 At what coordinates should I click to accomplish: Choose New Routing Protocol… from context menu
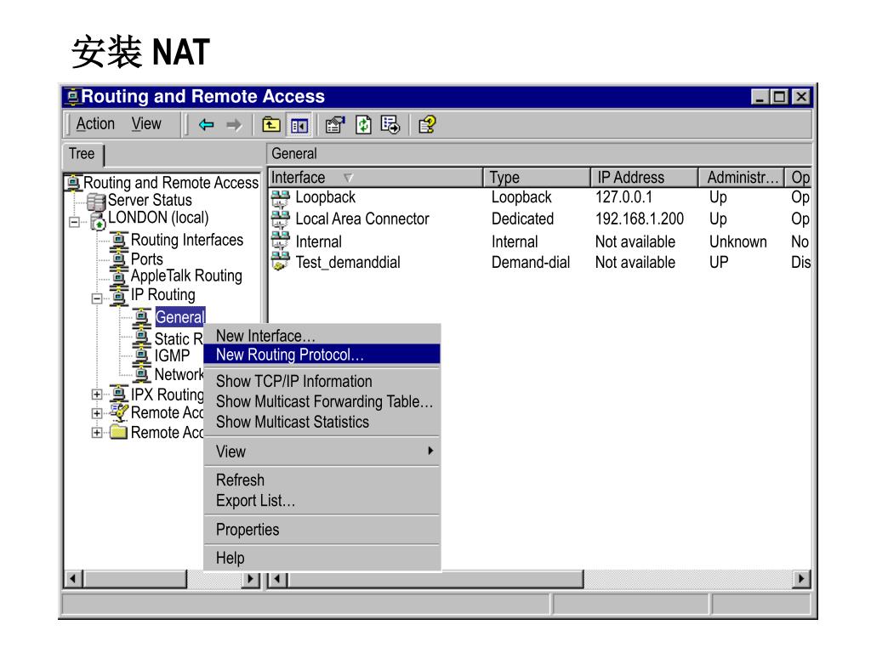[322, 355]
